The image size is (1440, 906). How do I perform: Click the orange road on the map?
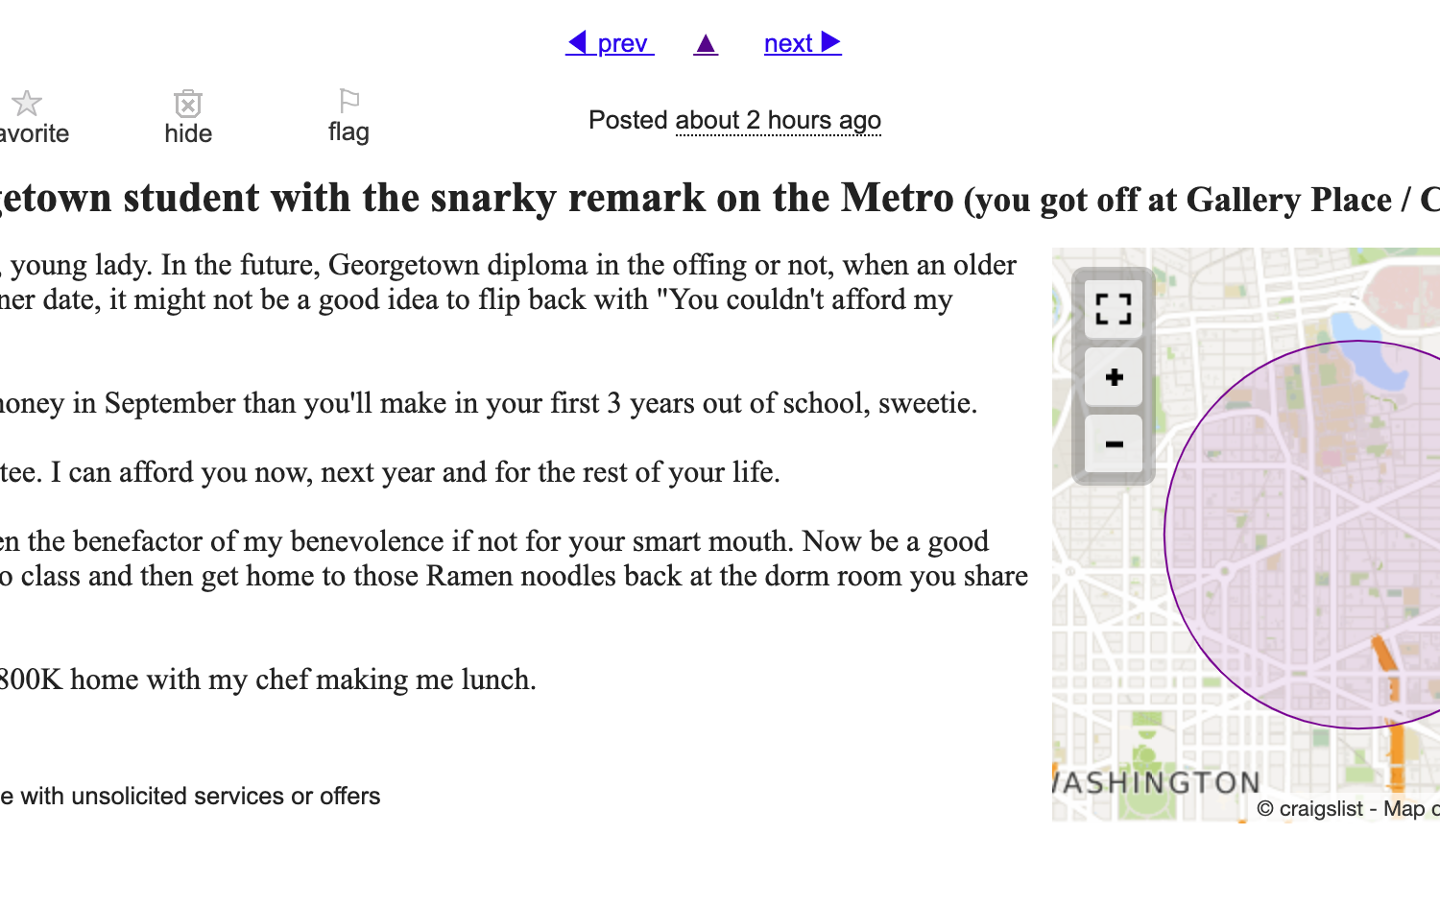(x=1384, y=655)
